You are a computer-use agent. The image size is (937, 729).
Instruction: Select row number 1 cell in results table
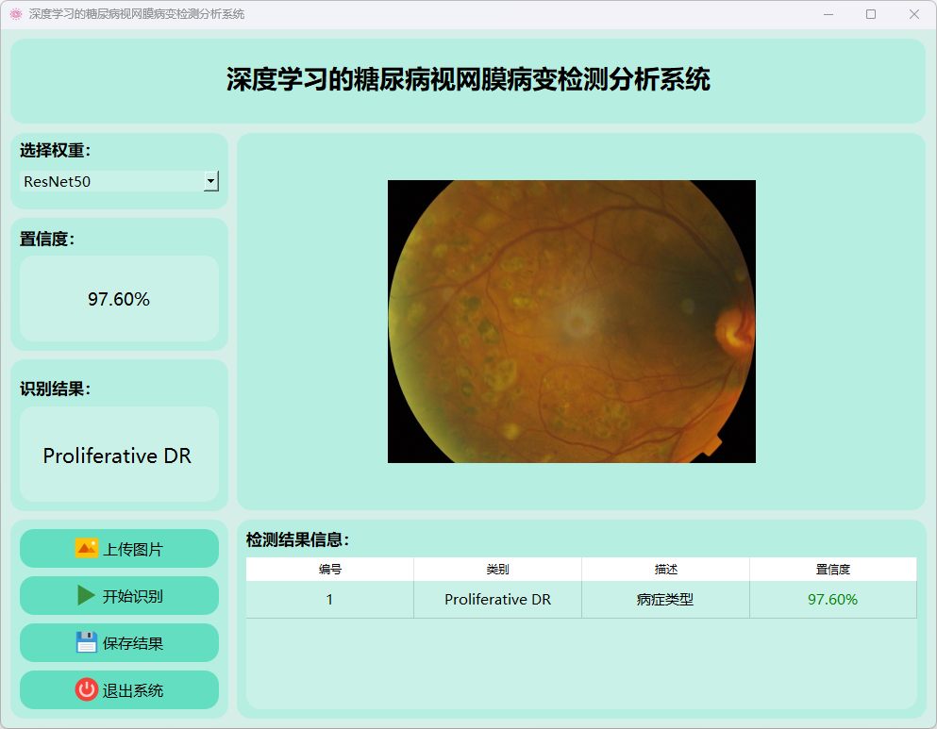[x=329, y=599]
